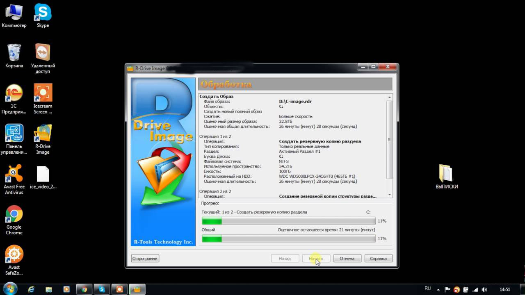Show hidden system tray icons
The width and height of the screenshot is (525, 295).
click(438, 289)
